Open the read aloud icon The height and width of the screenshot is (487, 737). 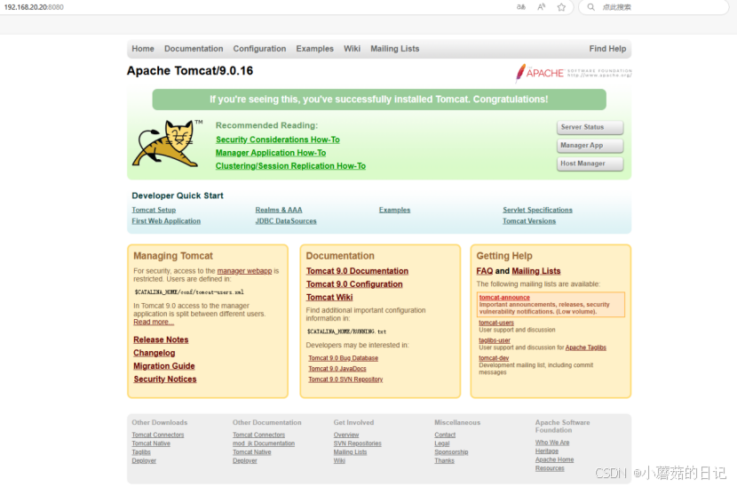click(x=542, y=7)
